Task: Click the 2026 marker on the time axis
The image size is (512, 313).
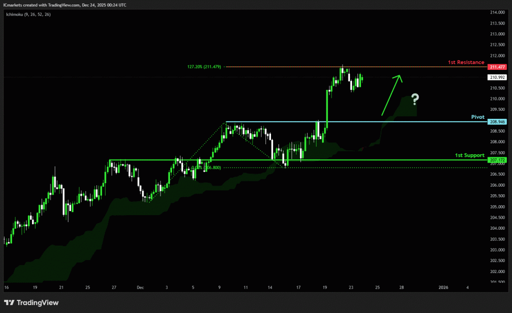Action: click(x=443, y=288)
